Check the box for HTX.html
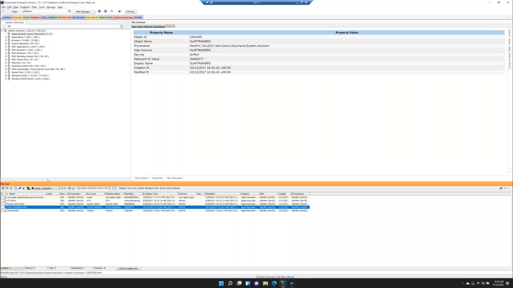This screenshot has width=513, height=288. pos(3,201)
